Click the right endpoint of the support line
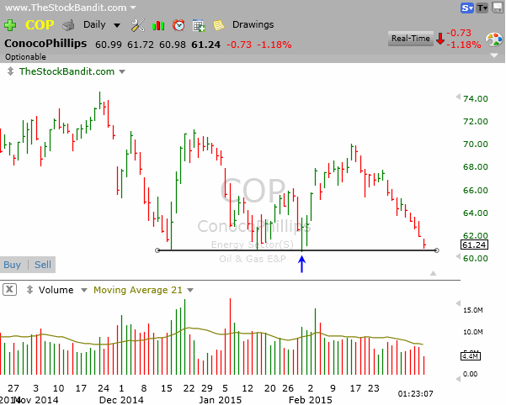 (436, 250)
